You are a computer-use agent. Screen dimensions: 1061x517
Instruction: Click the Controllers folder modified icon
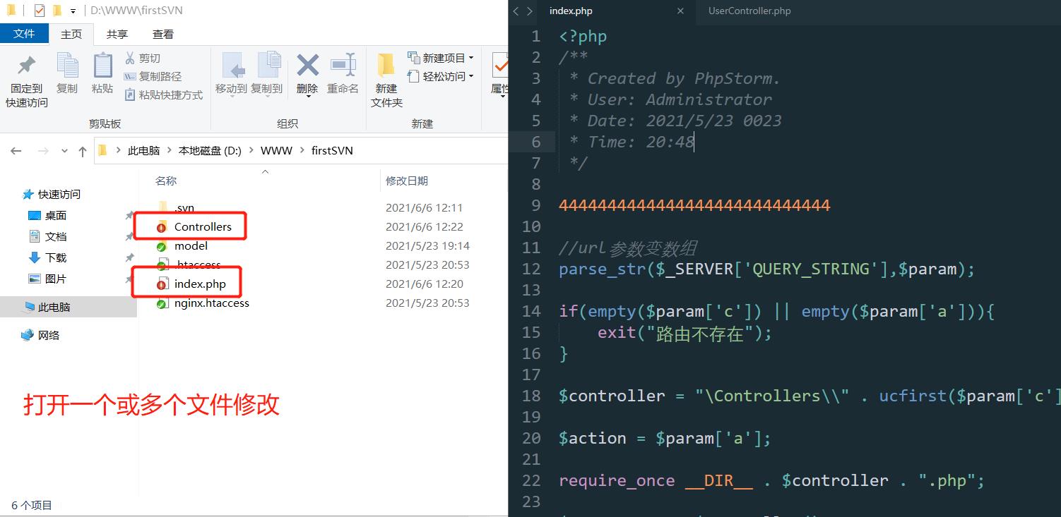point(162,226)
